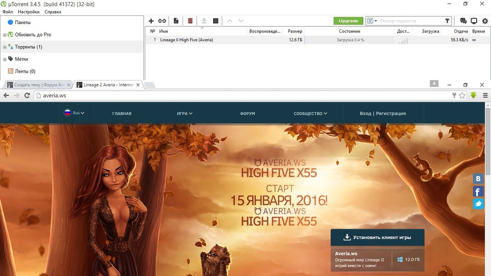491x276 pixels.
Task: Click the green Upgrade button
Action: [x=348, y=21]
